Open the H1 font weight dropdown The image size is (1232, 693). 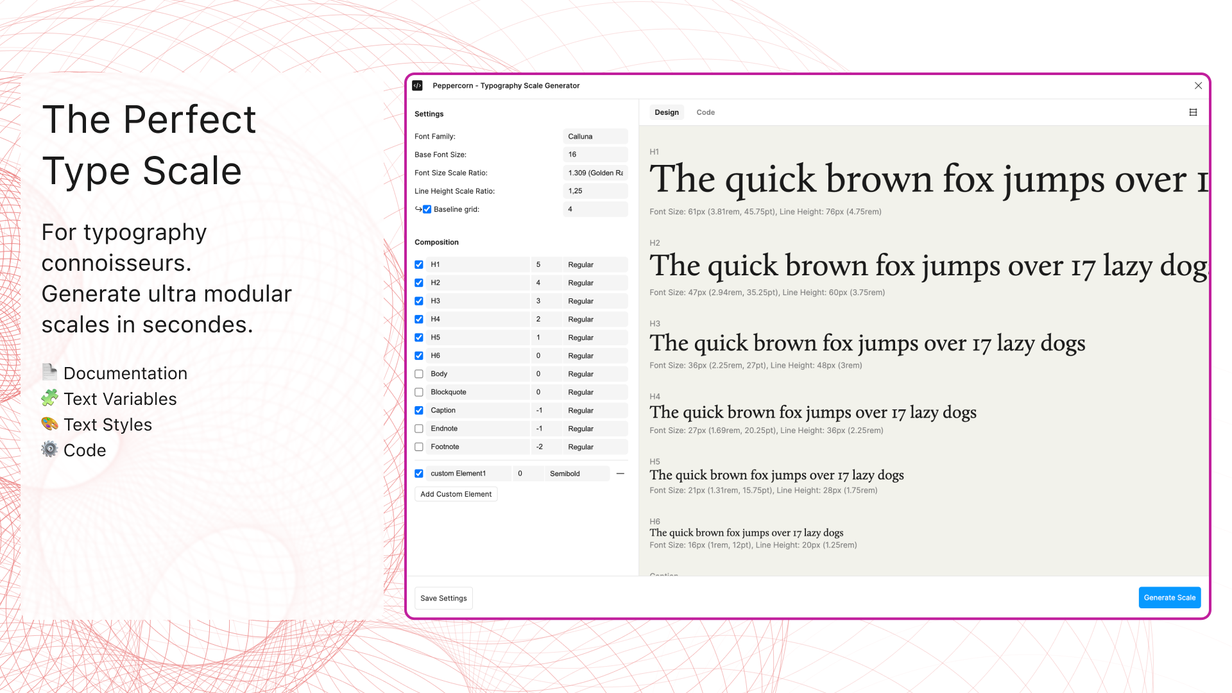(x=595, y=265)
